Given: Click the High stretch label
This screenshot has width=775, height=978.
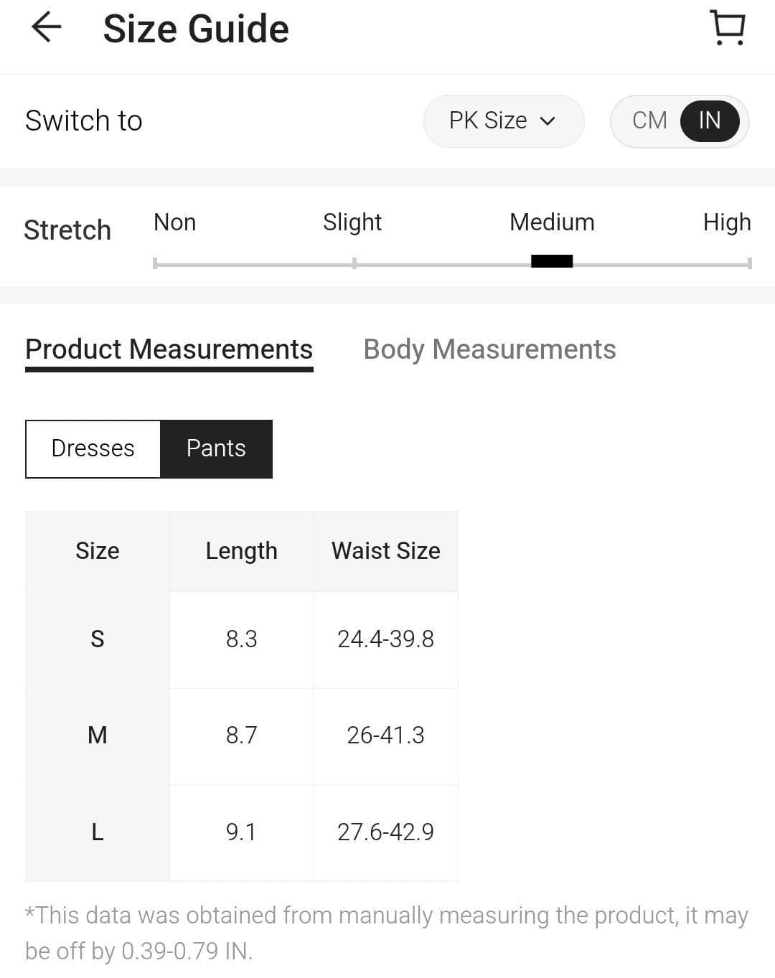Looking at the screenshot, I should 726,222.
